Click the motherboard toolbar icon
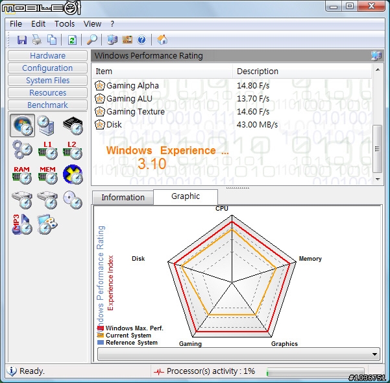Viewport: 390px width, 383px height. click(x=127, y=40)
